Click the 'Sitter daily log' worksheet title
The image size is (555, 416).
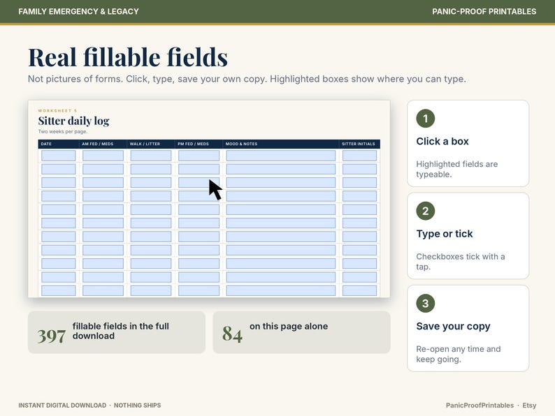(x=73, y=121)
